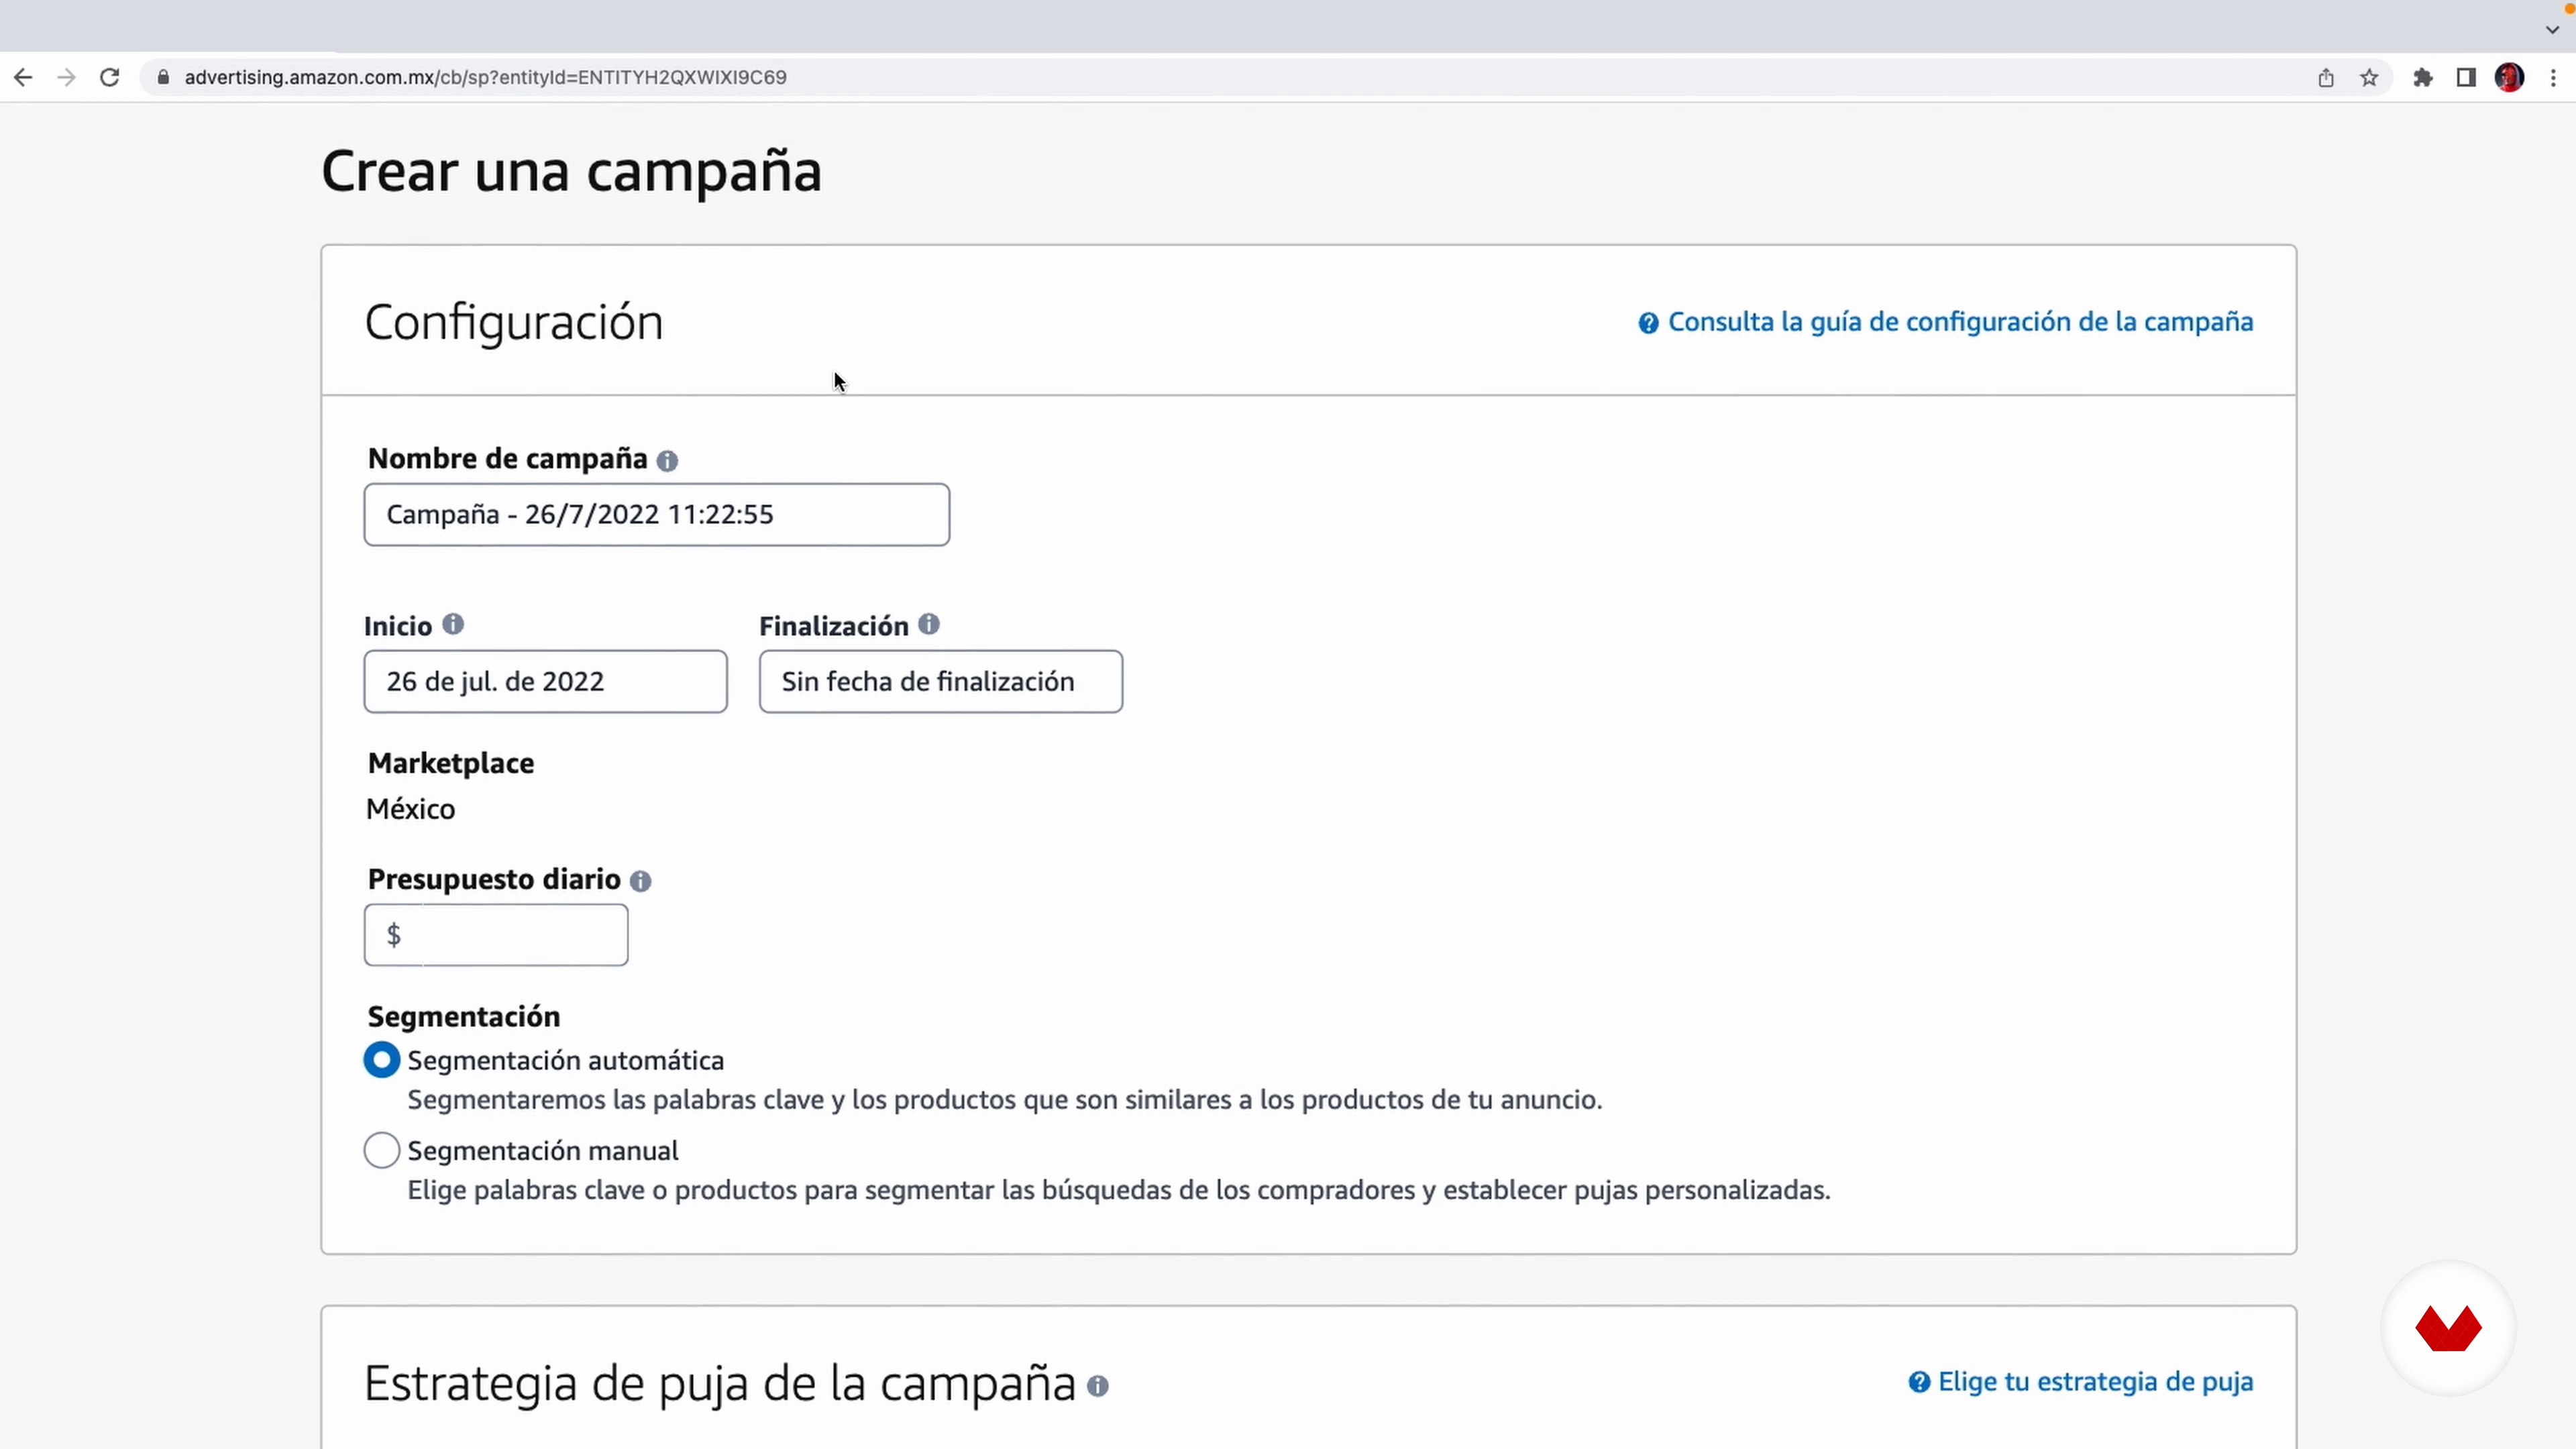The height and width of the screenshot is (1449, 2576).
Task: Open Consulta la guía de configuración link
Action: 1960,322
